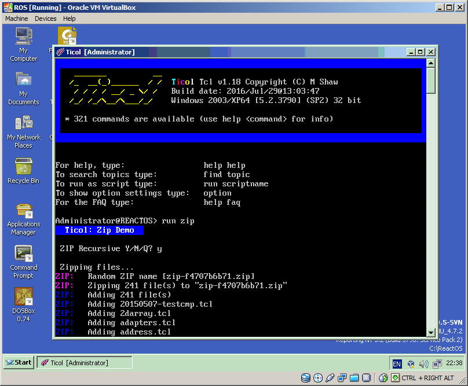Viewport: 468px width, 386px height.
Task: Click the C:\ReactOS desktop text
Action: click(446, 348)
